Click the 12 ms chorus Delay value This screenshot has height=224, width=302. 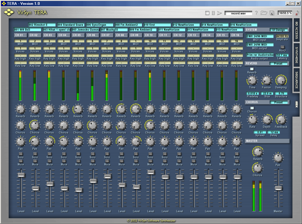pos(274,132)
